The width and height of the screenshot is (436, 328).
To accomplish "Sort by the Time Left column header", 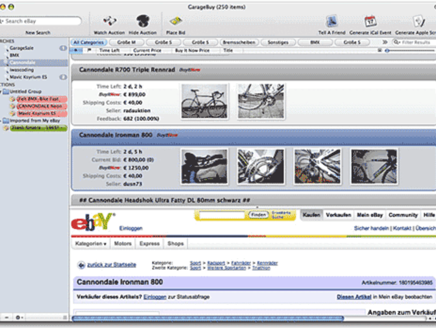I will click(109, 51).
